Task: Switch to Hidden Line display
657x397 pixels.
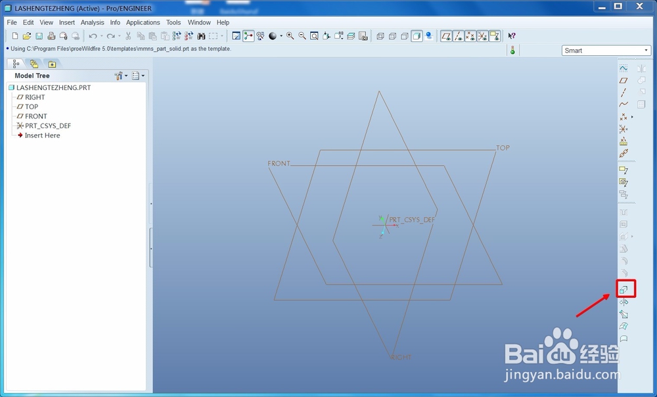Action: 393,36
